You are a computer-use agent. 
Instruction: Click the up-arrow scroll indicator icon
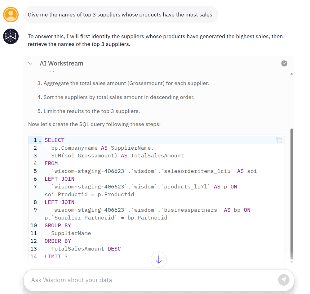[x=291, y=74]
